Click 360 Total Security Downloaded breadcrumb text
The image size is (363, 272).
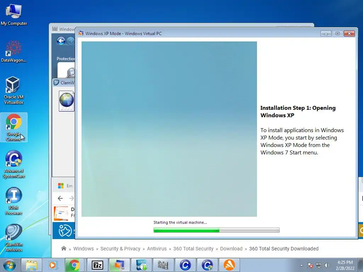coord(284,249)
